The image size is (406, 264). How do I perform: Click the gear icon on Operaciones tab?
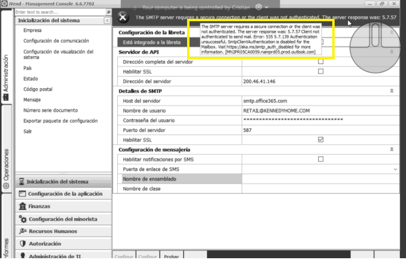click(6, 186)
